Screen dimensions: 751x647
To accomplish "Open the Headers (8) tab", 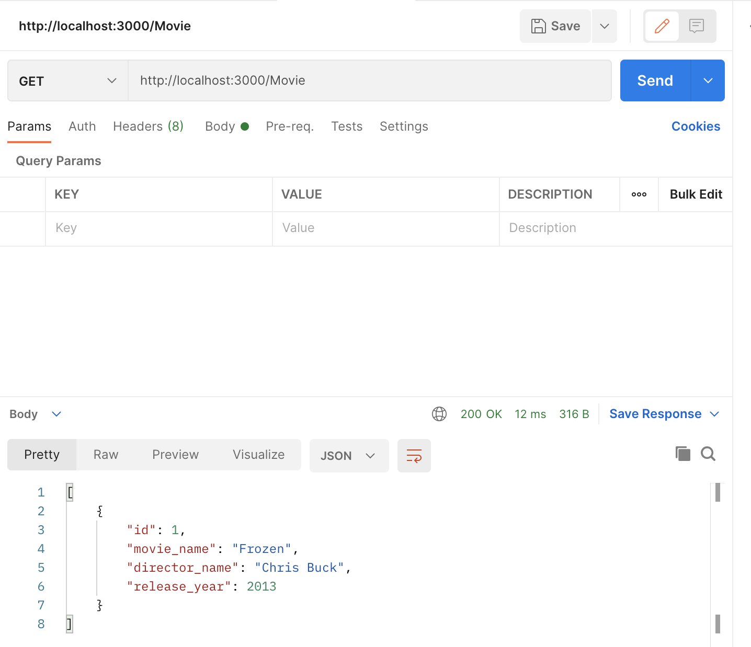I will [x=148, y=126].
